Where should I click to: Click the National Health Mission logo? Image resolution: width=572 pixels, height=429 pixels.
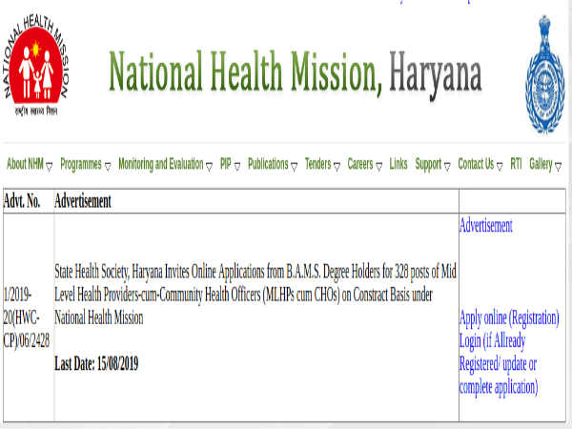click(35, 65)
